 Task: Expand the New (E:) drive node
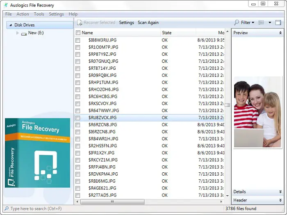pyautogui.click(x=17, y=33)
